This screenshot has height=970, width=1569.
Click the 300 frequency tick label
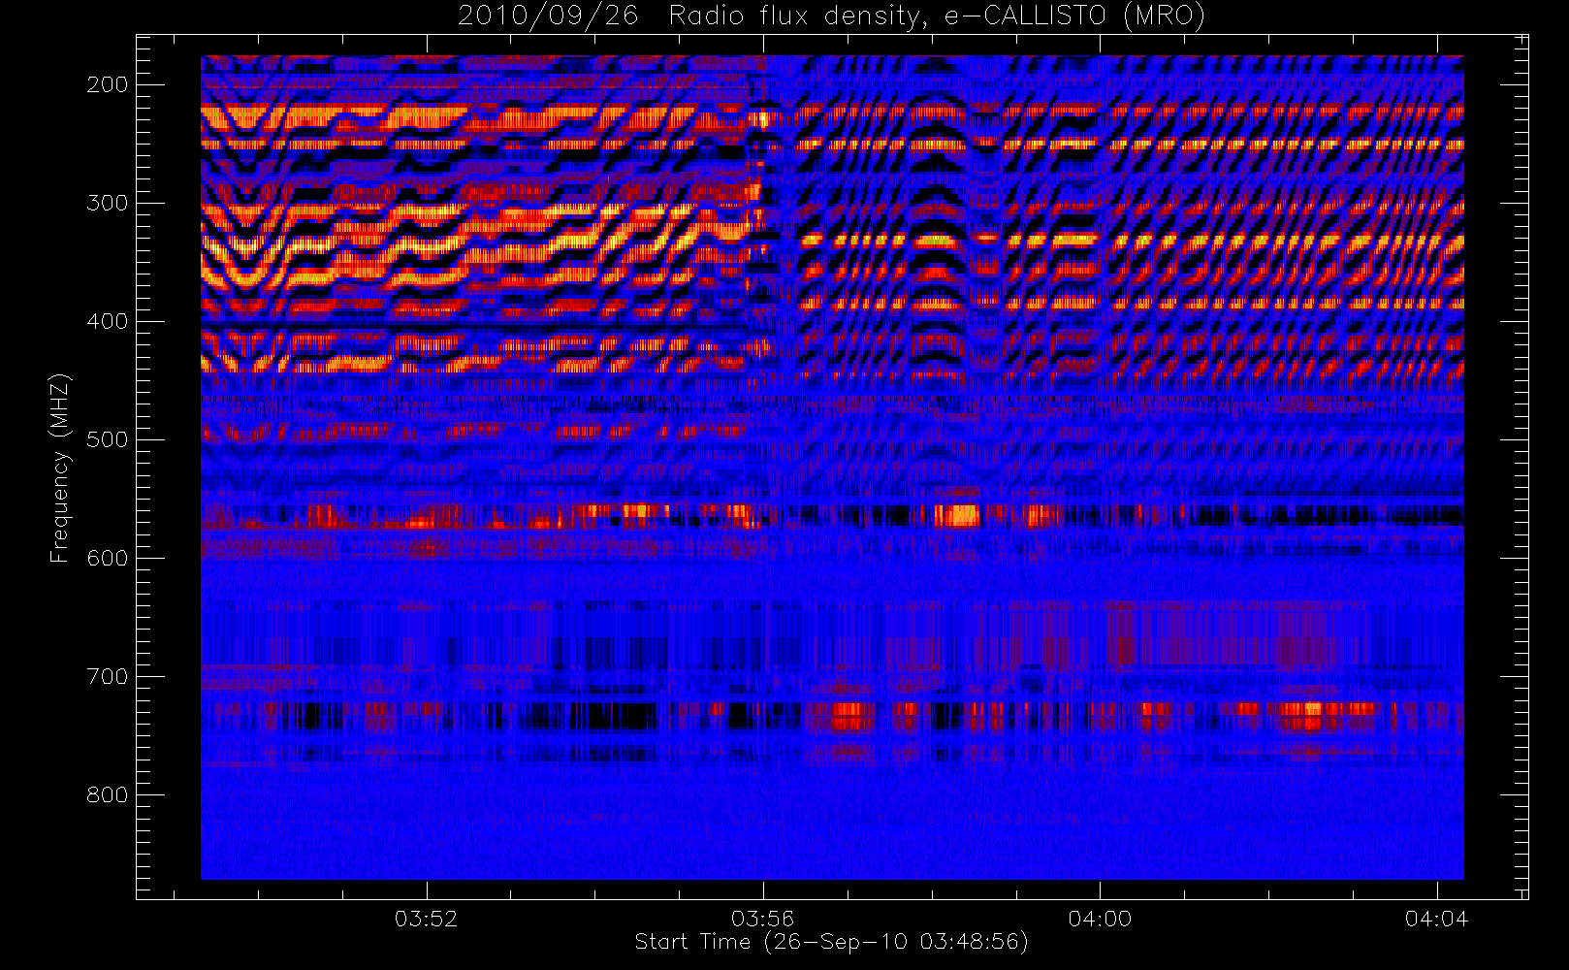[107, 203]
